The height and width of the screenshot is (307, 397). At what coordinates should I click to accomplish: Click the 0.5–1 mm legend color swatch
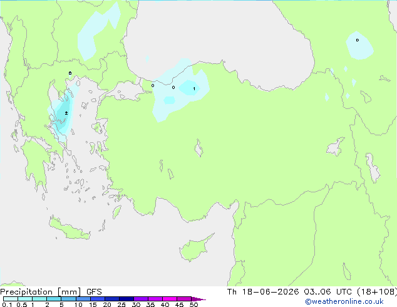(x=25, y=299)
